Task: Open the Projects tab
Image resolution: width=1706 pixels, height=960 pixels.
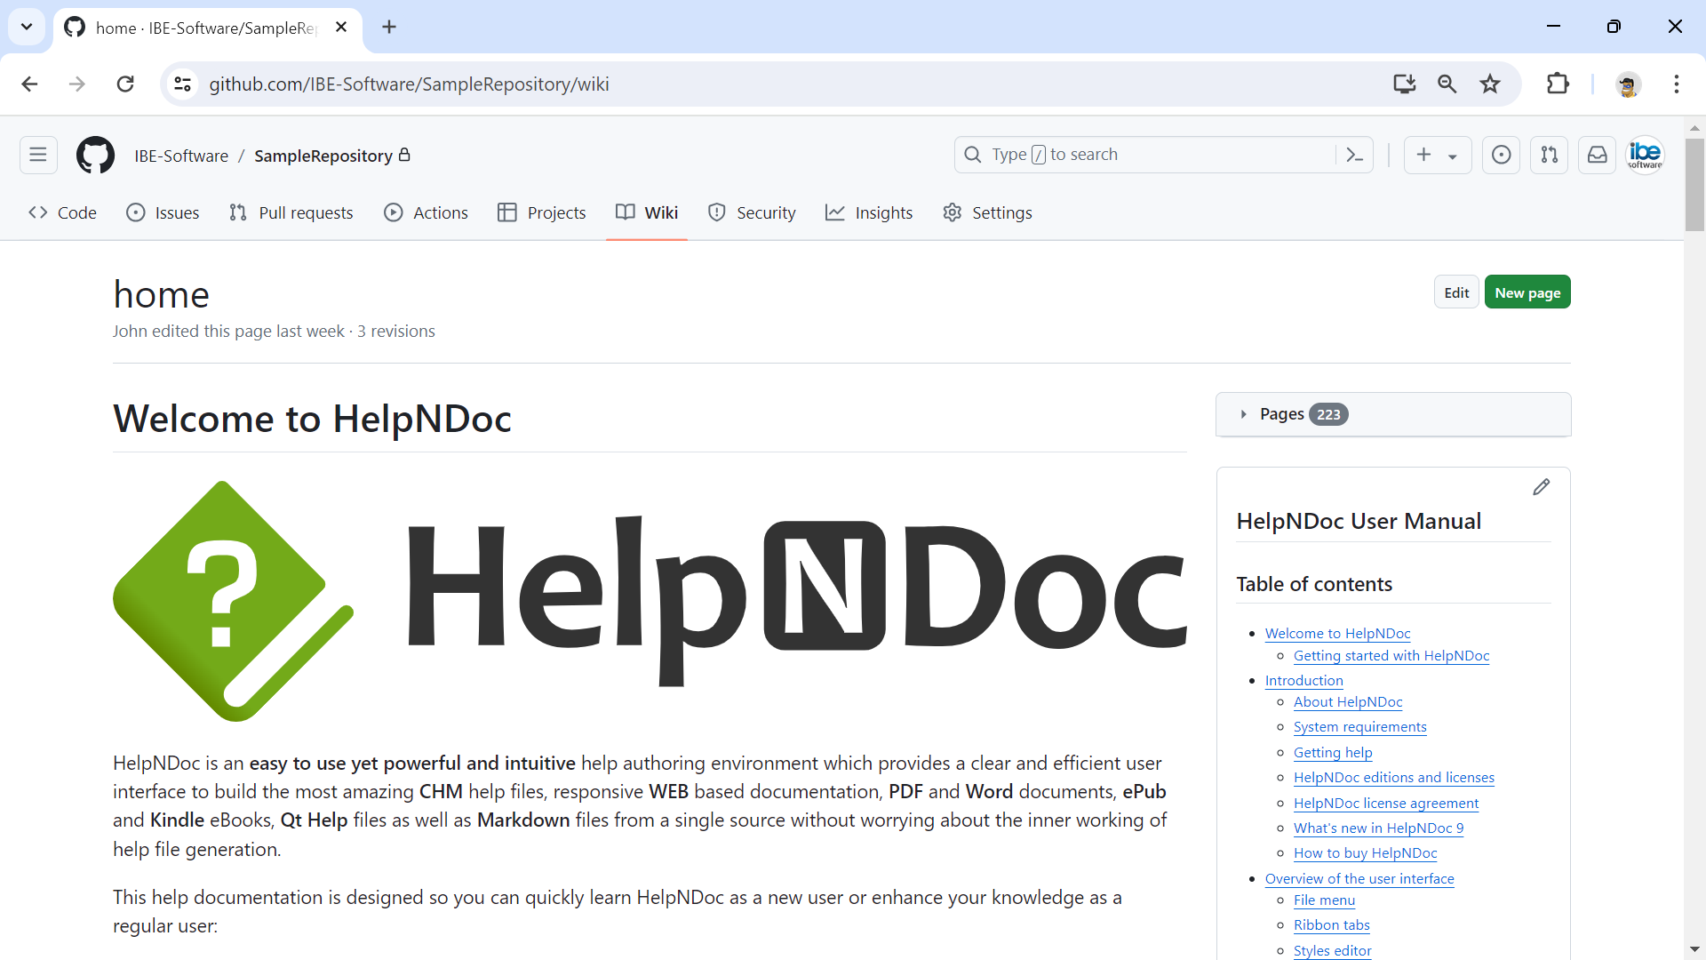Action: (x=541, y=212)
